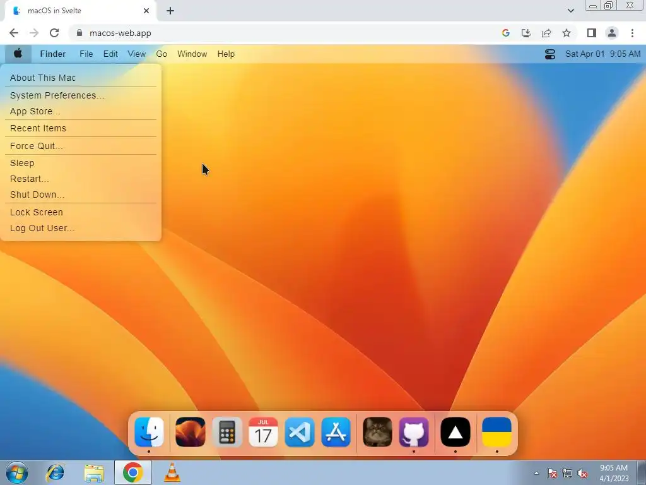Viewport: 646px width, 485px height.
Task: Open the GitHub cat dock icon
Action: (414, 432)
